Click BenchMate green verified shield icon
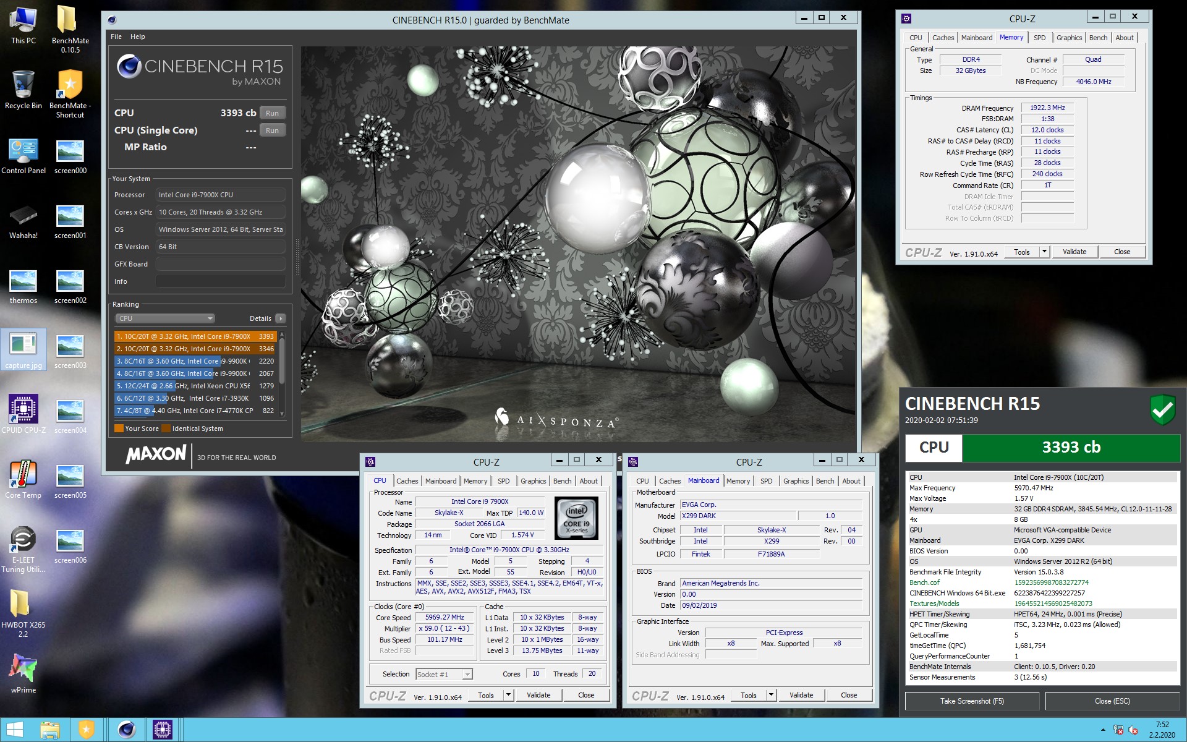Viewport: 1187px width, 742px height. click(1163, 410)
